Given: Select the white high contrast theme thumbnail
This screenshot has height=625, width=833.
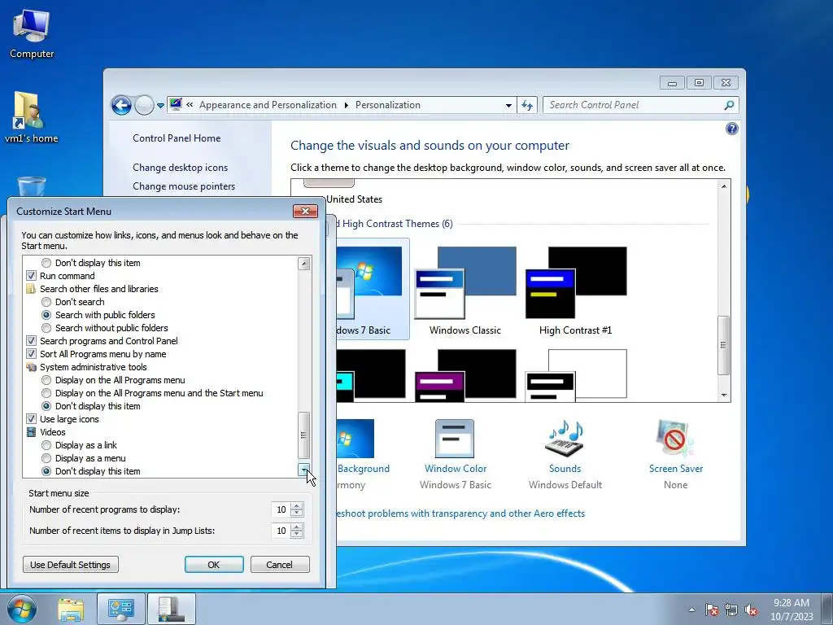Looking at the screenshot, I should tap(576, 375).
